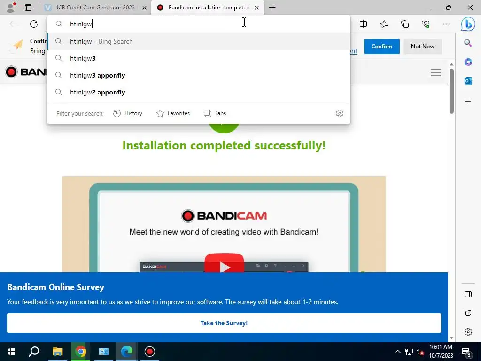Click the Confirm button

pyautogui.click(x=381, y=47)
